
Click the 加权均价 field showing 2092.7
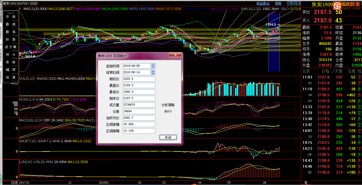pos(139,118)
